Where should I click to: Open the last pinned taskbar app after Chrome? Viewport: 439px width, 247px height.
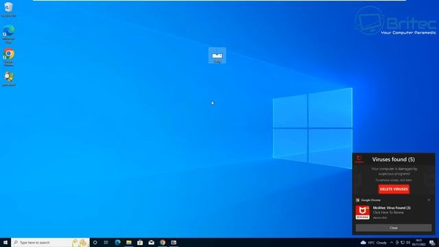[x=174, y=242]
